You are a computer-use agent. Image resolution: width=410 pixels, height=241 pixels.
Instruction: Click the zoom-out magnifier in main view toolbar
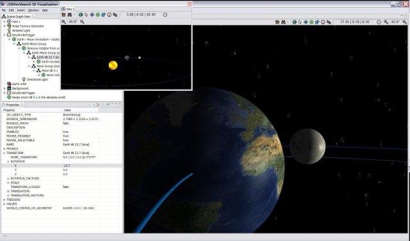[x=386, y=22]
